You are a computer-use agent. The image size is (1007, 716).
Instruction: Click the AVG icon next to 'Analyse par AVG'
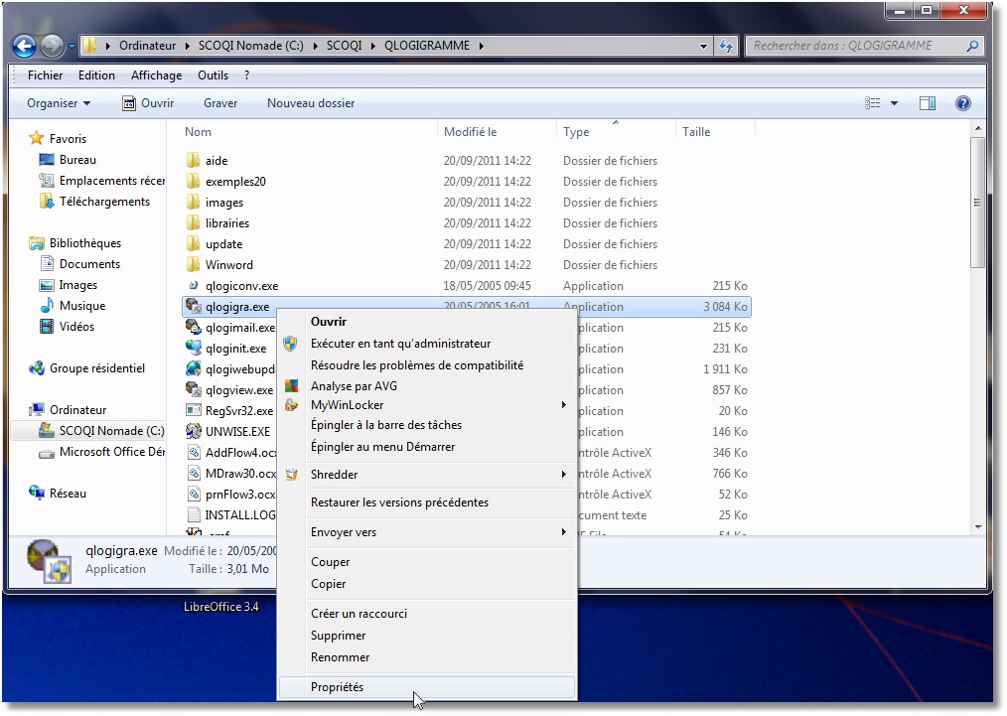[x=292, y=386]
